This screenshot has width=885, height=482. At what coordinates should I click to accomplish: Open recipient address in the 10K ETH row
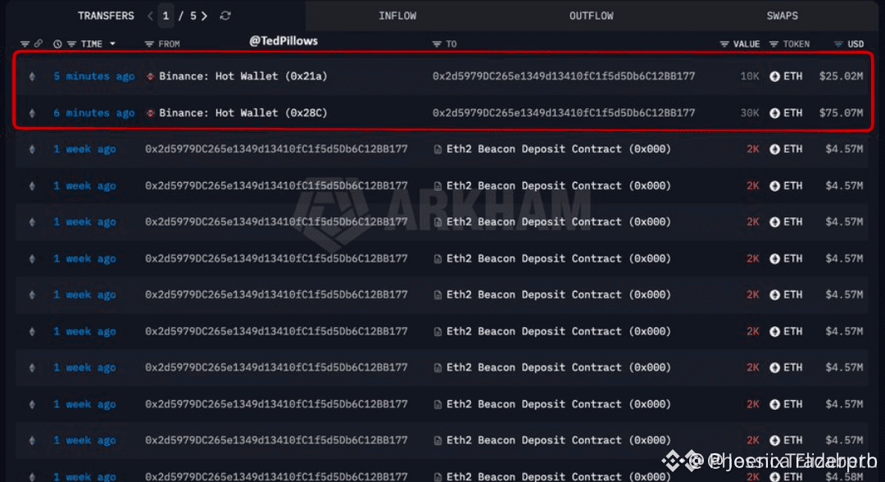pos(564,76)
